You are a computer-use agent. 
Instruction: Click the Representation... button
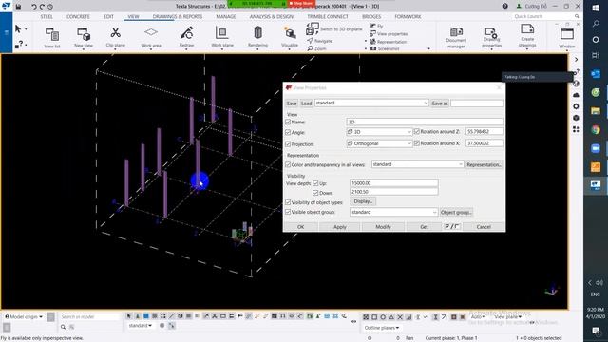pyautogui.click(x=484, y=164)
